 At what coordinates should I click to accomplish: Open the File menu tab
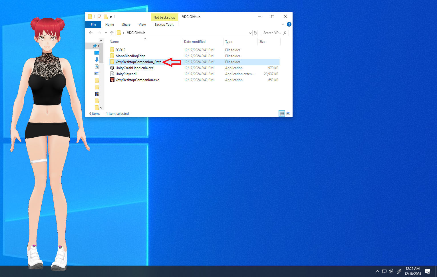(x=93, y=25)
